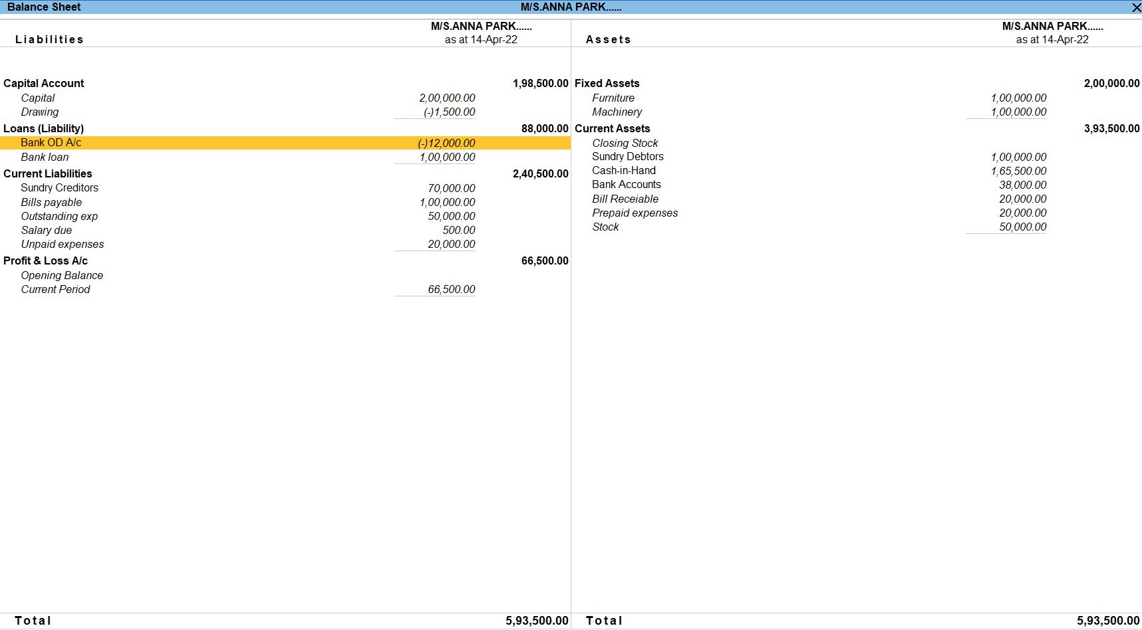Viewport: 1142px width, 630px height.
Task: Open the Cash-in-Hand account
Action: (623, 170)
